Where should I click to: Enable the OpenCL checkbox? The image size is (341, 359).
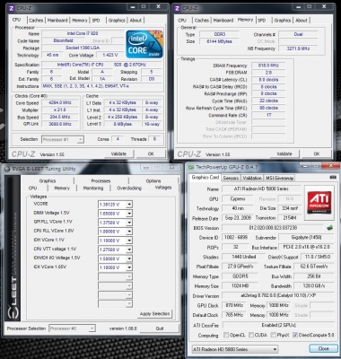pyautogui.click(x=226, y=335)
